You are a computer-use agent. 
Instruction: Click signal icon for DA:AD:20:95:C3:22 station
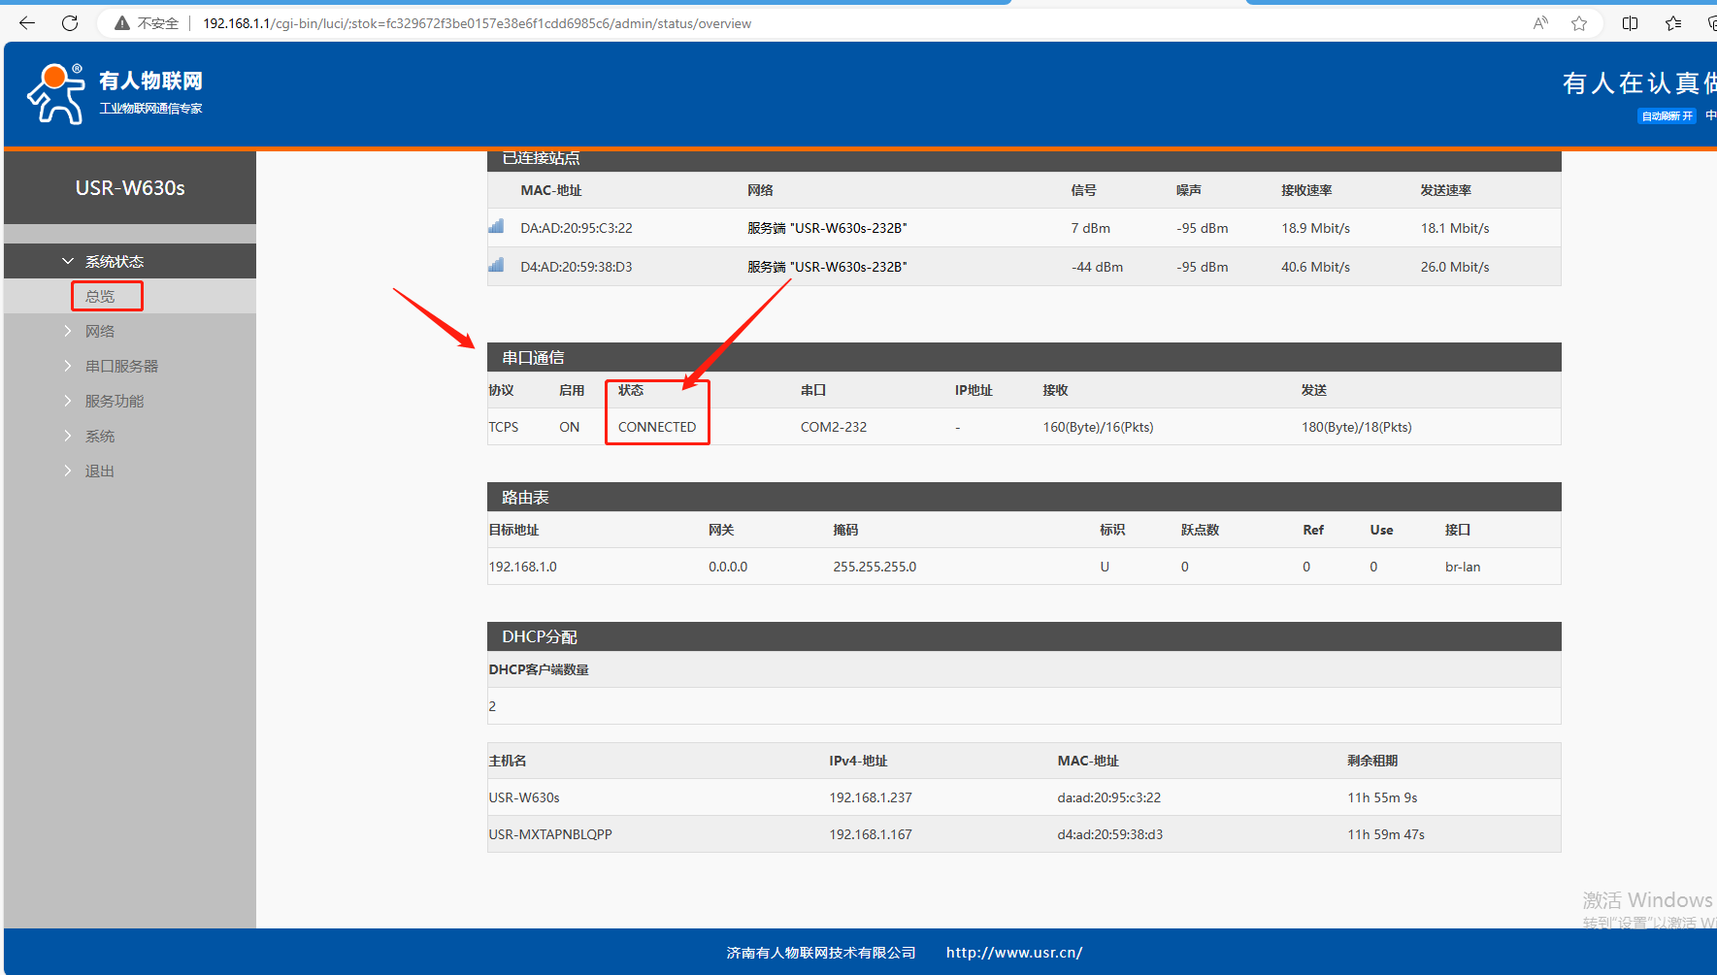point(496,227)
